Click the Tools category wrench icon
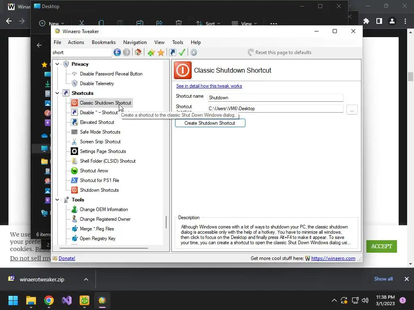Image resolution: width=414 pixels, height=310 pixels. point(66,199)
